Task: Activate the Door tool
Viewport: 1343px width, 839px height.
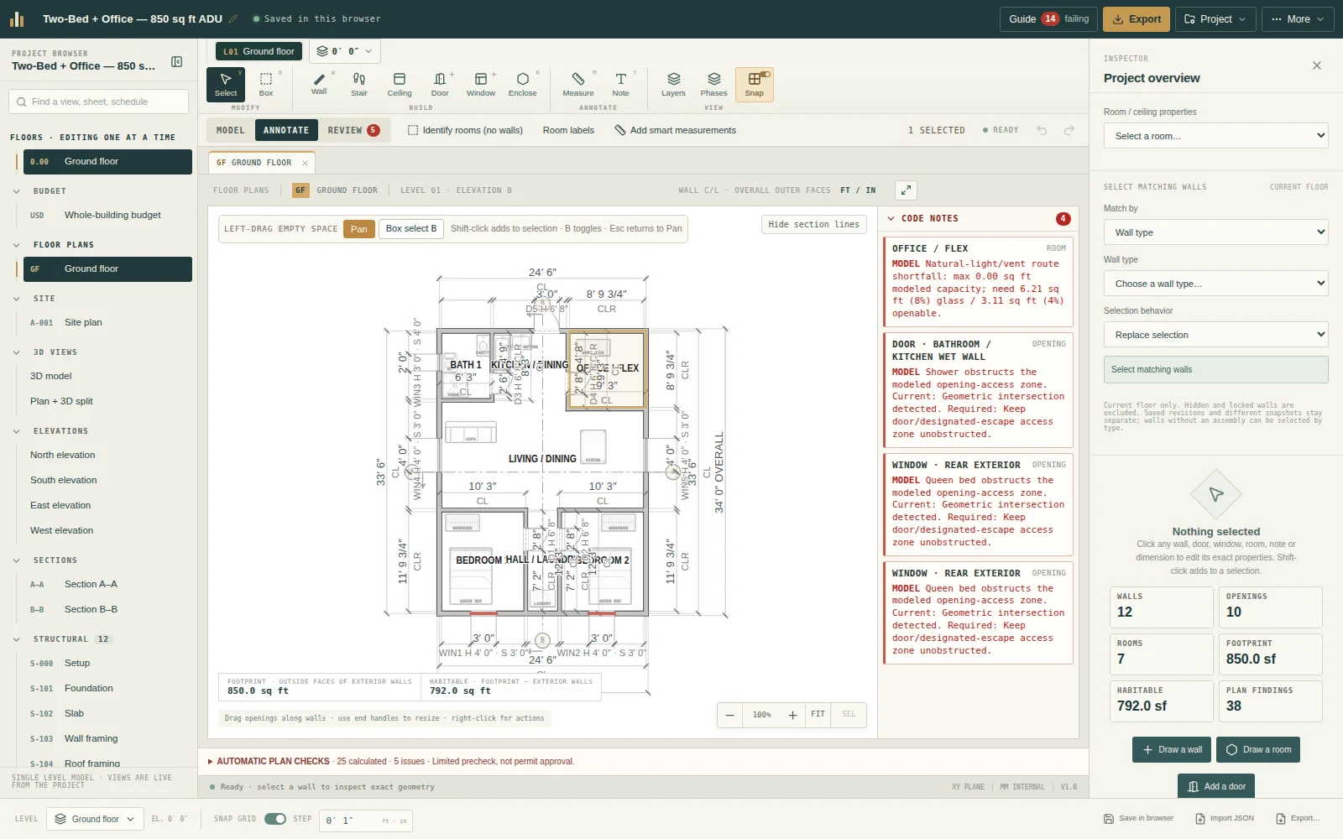Action: click(440, 84)
